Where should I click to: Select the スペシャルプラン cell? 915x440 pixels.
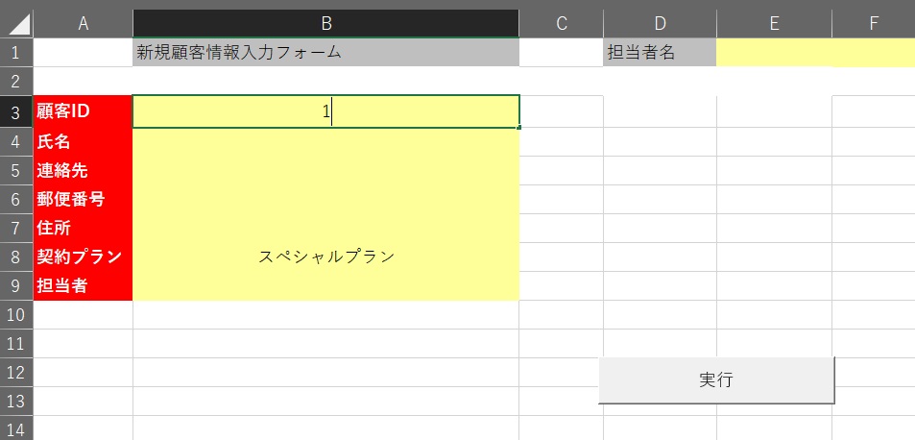click(x=325, y=257)
